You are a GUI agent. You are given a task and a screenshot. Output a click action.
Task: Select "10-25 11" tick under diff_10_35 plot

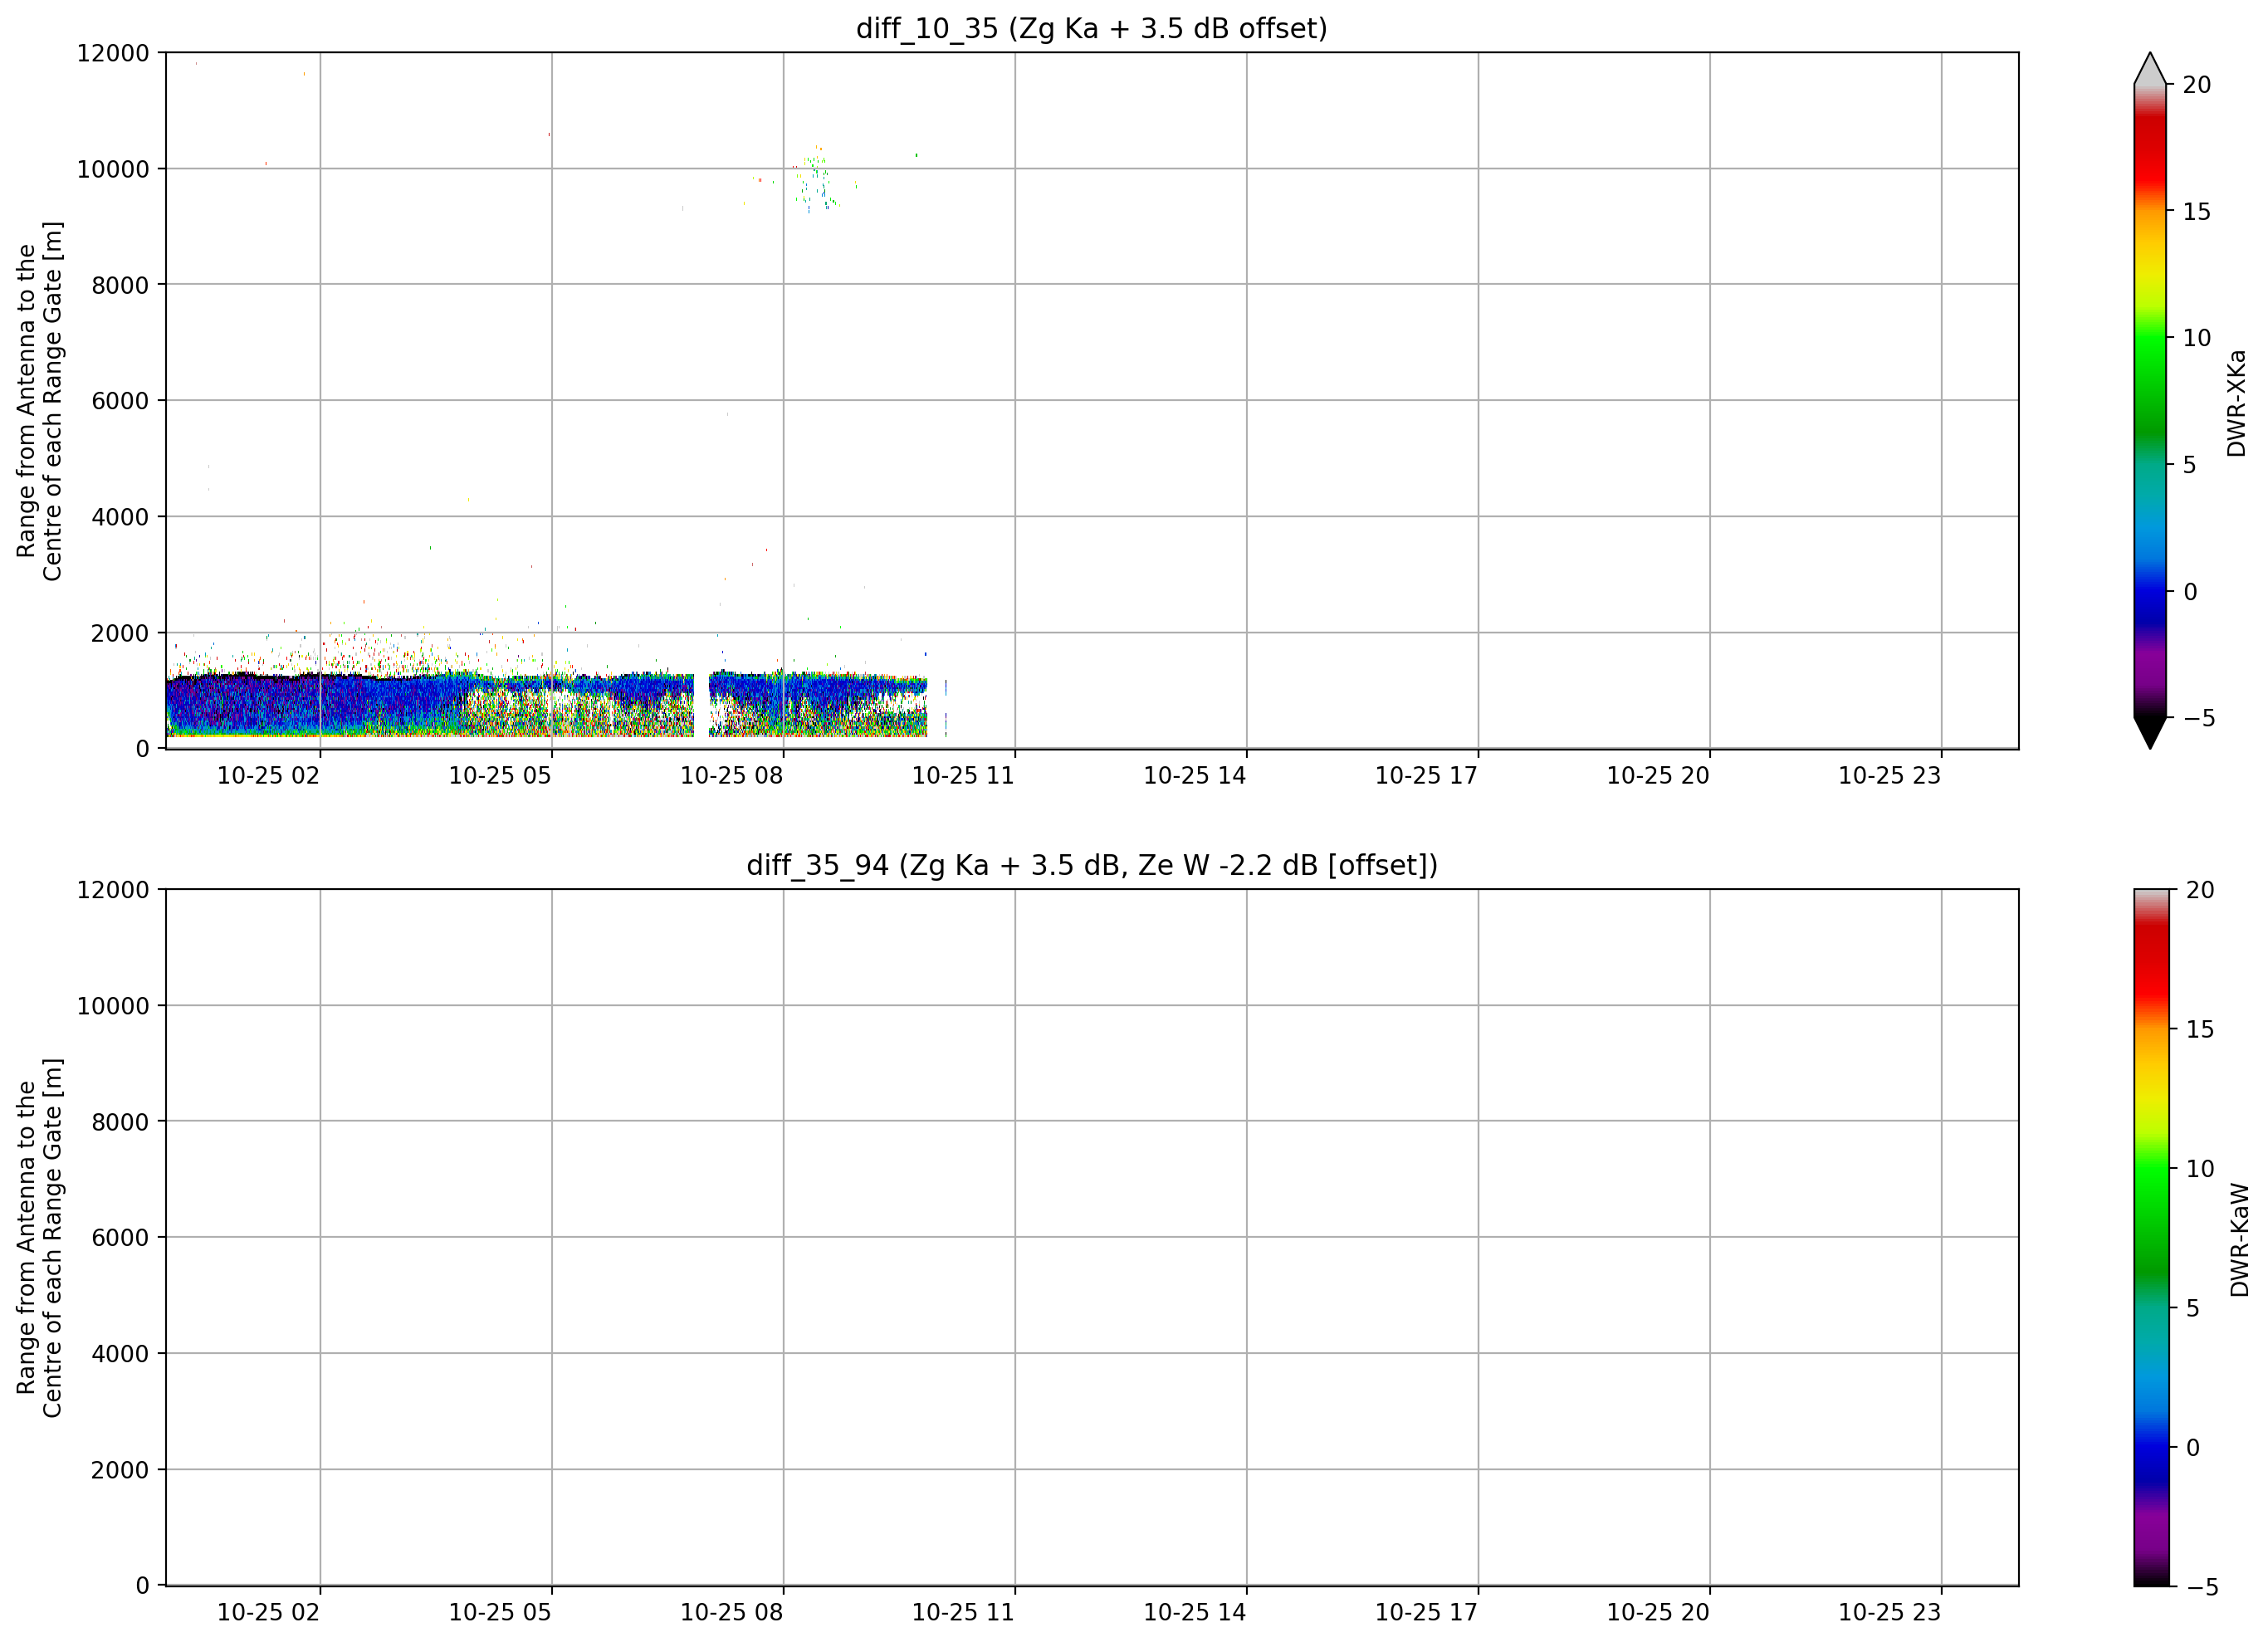coord(963,776)
